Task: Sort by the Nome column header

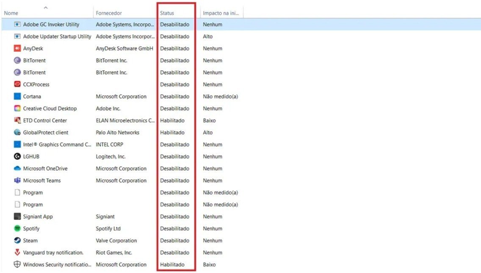Action: [x=11, y=13]
